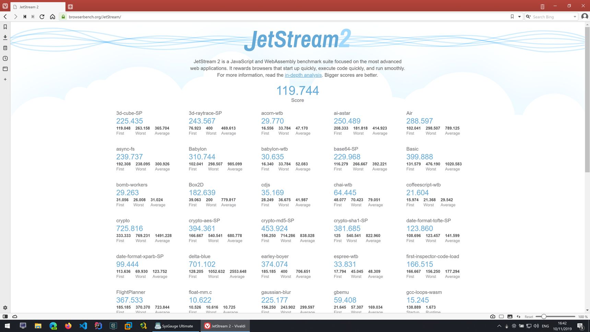
Task: Open Visual Studio Code from the taskbar
Action: [83, 326]
